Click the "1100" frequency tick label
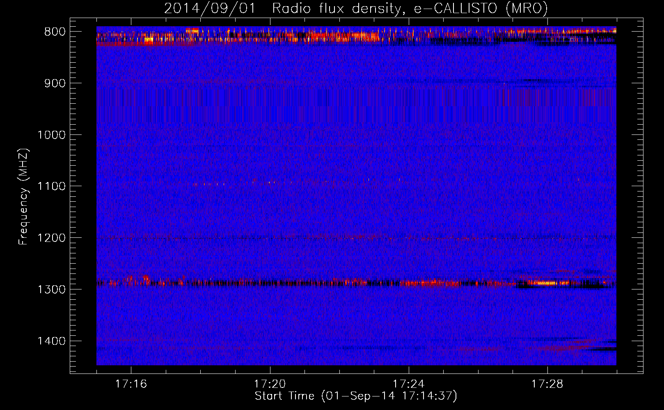Viewport: 664px width, 410px height. point(51,187)
